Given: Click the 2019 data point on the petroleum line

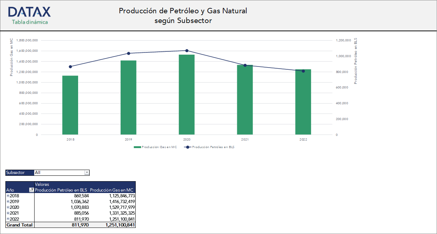Looking at the screenshot, I should (x=129, y=53).
